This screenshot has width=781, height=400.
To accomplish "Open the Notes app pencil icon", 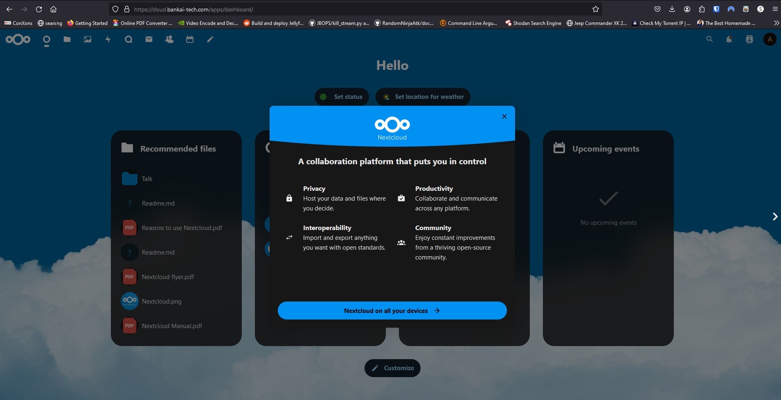I will (210, 39).
